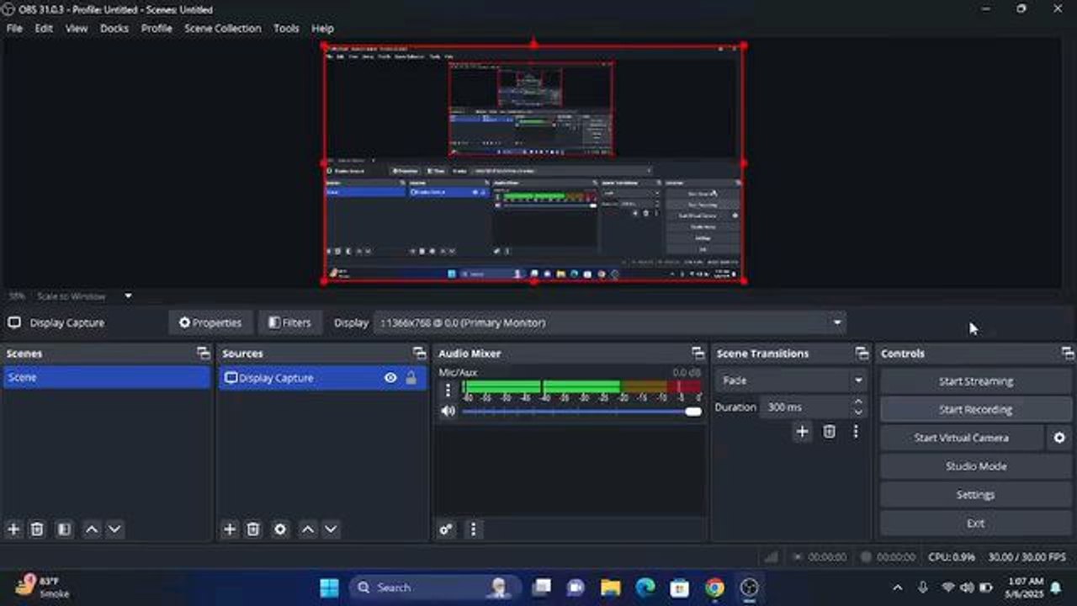The width and height of the screenshot is (1077, 606).
Task: Click the transition Duration value field
Action: point(805,407)
